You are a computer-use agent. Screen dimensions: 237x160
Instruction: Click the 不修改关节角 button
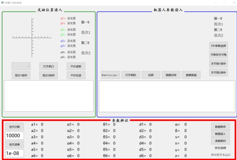219,54
